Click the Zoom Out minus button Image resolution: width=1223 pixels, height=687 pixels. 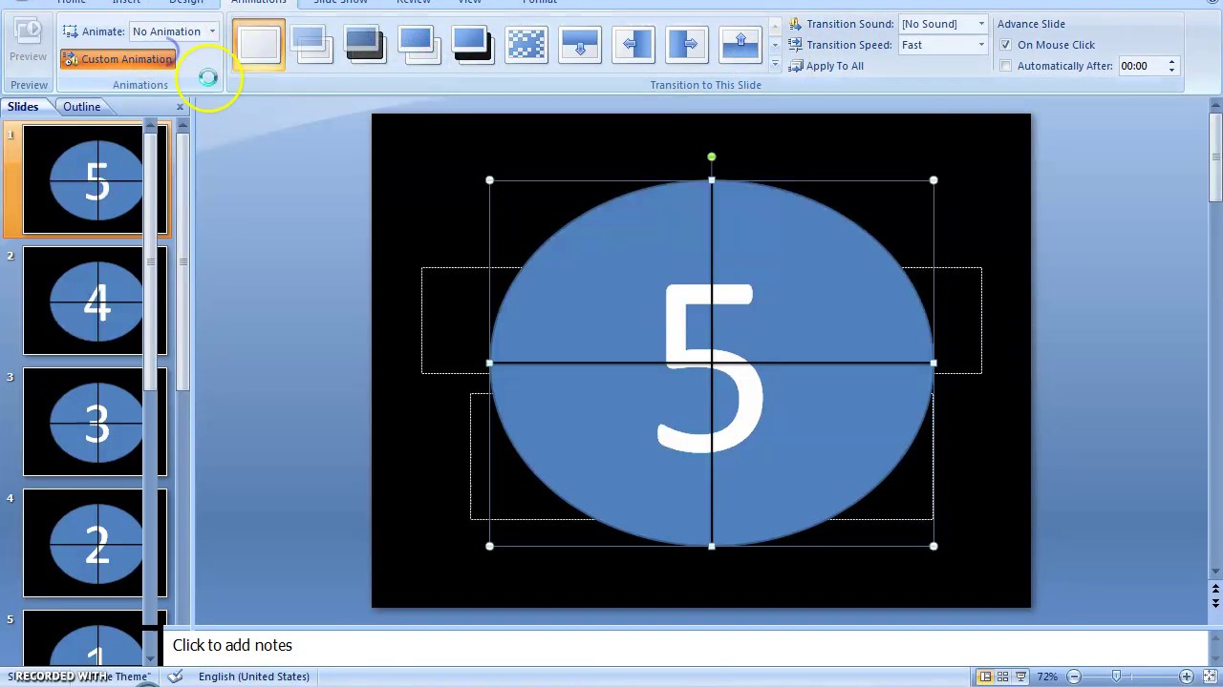[1073, 677]
